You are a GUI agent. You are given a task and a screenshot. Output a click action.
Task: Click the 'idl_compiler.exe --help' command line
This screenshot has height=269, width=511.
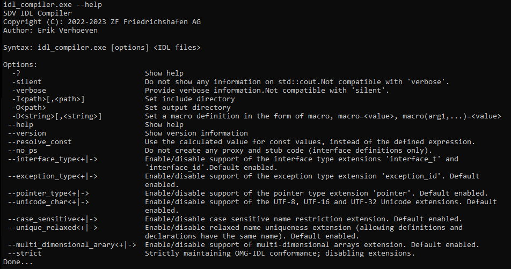click(53, 5)
